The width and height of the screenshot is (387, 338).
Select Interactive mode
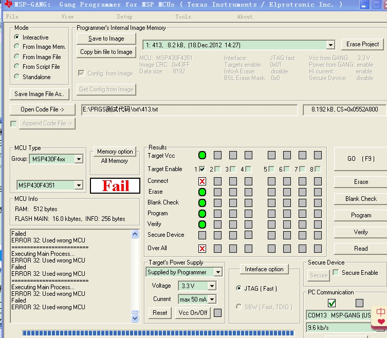pos(17,37)
